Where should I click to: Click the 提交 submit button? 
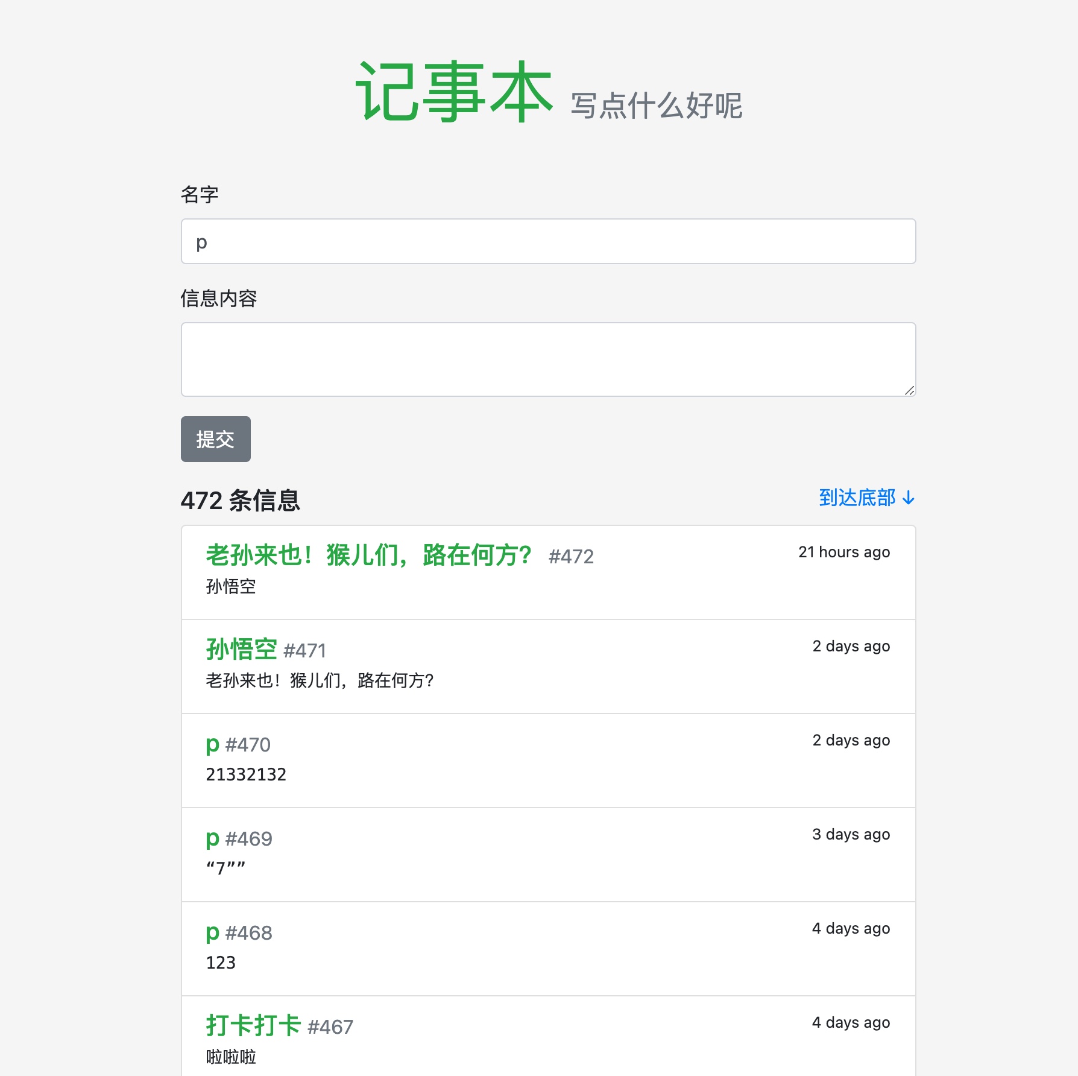click(x=215, y=439)
